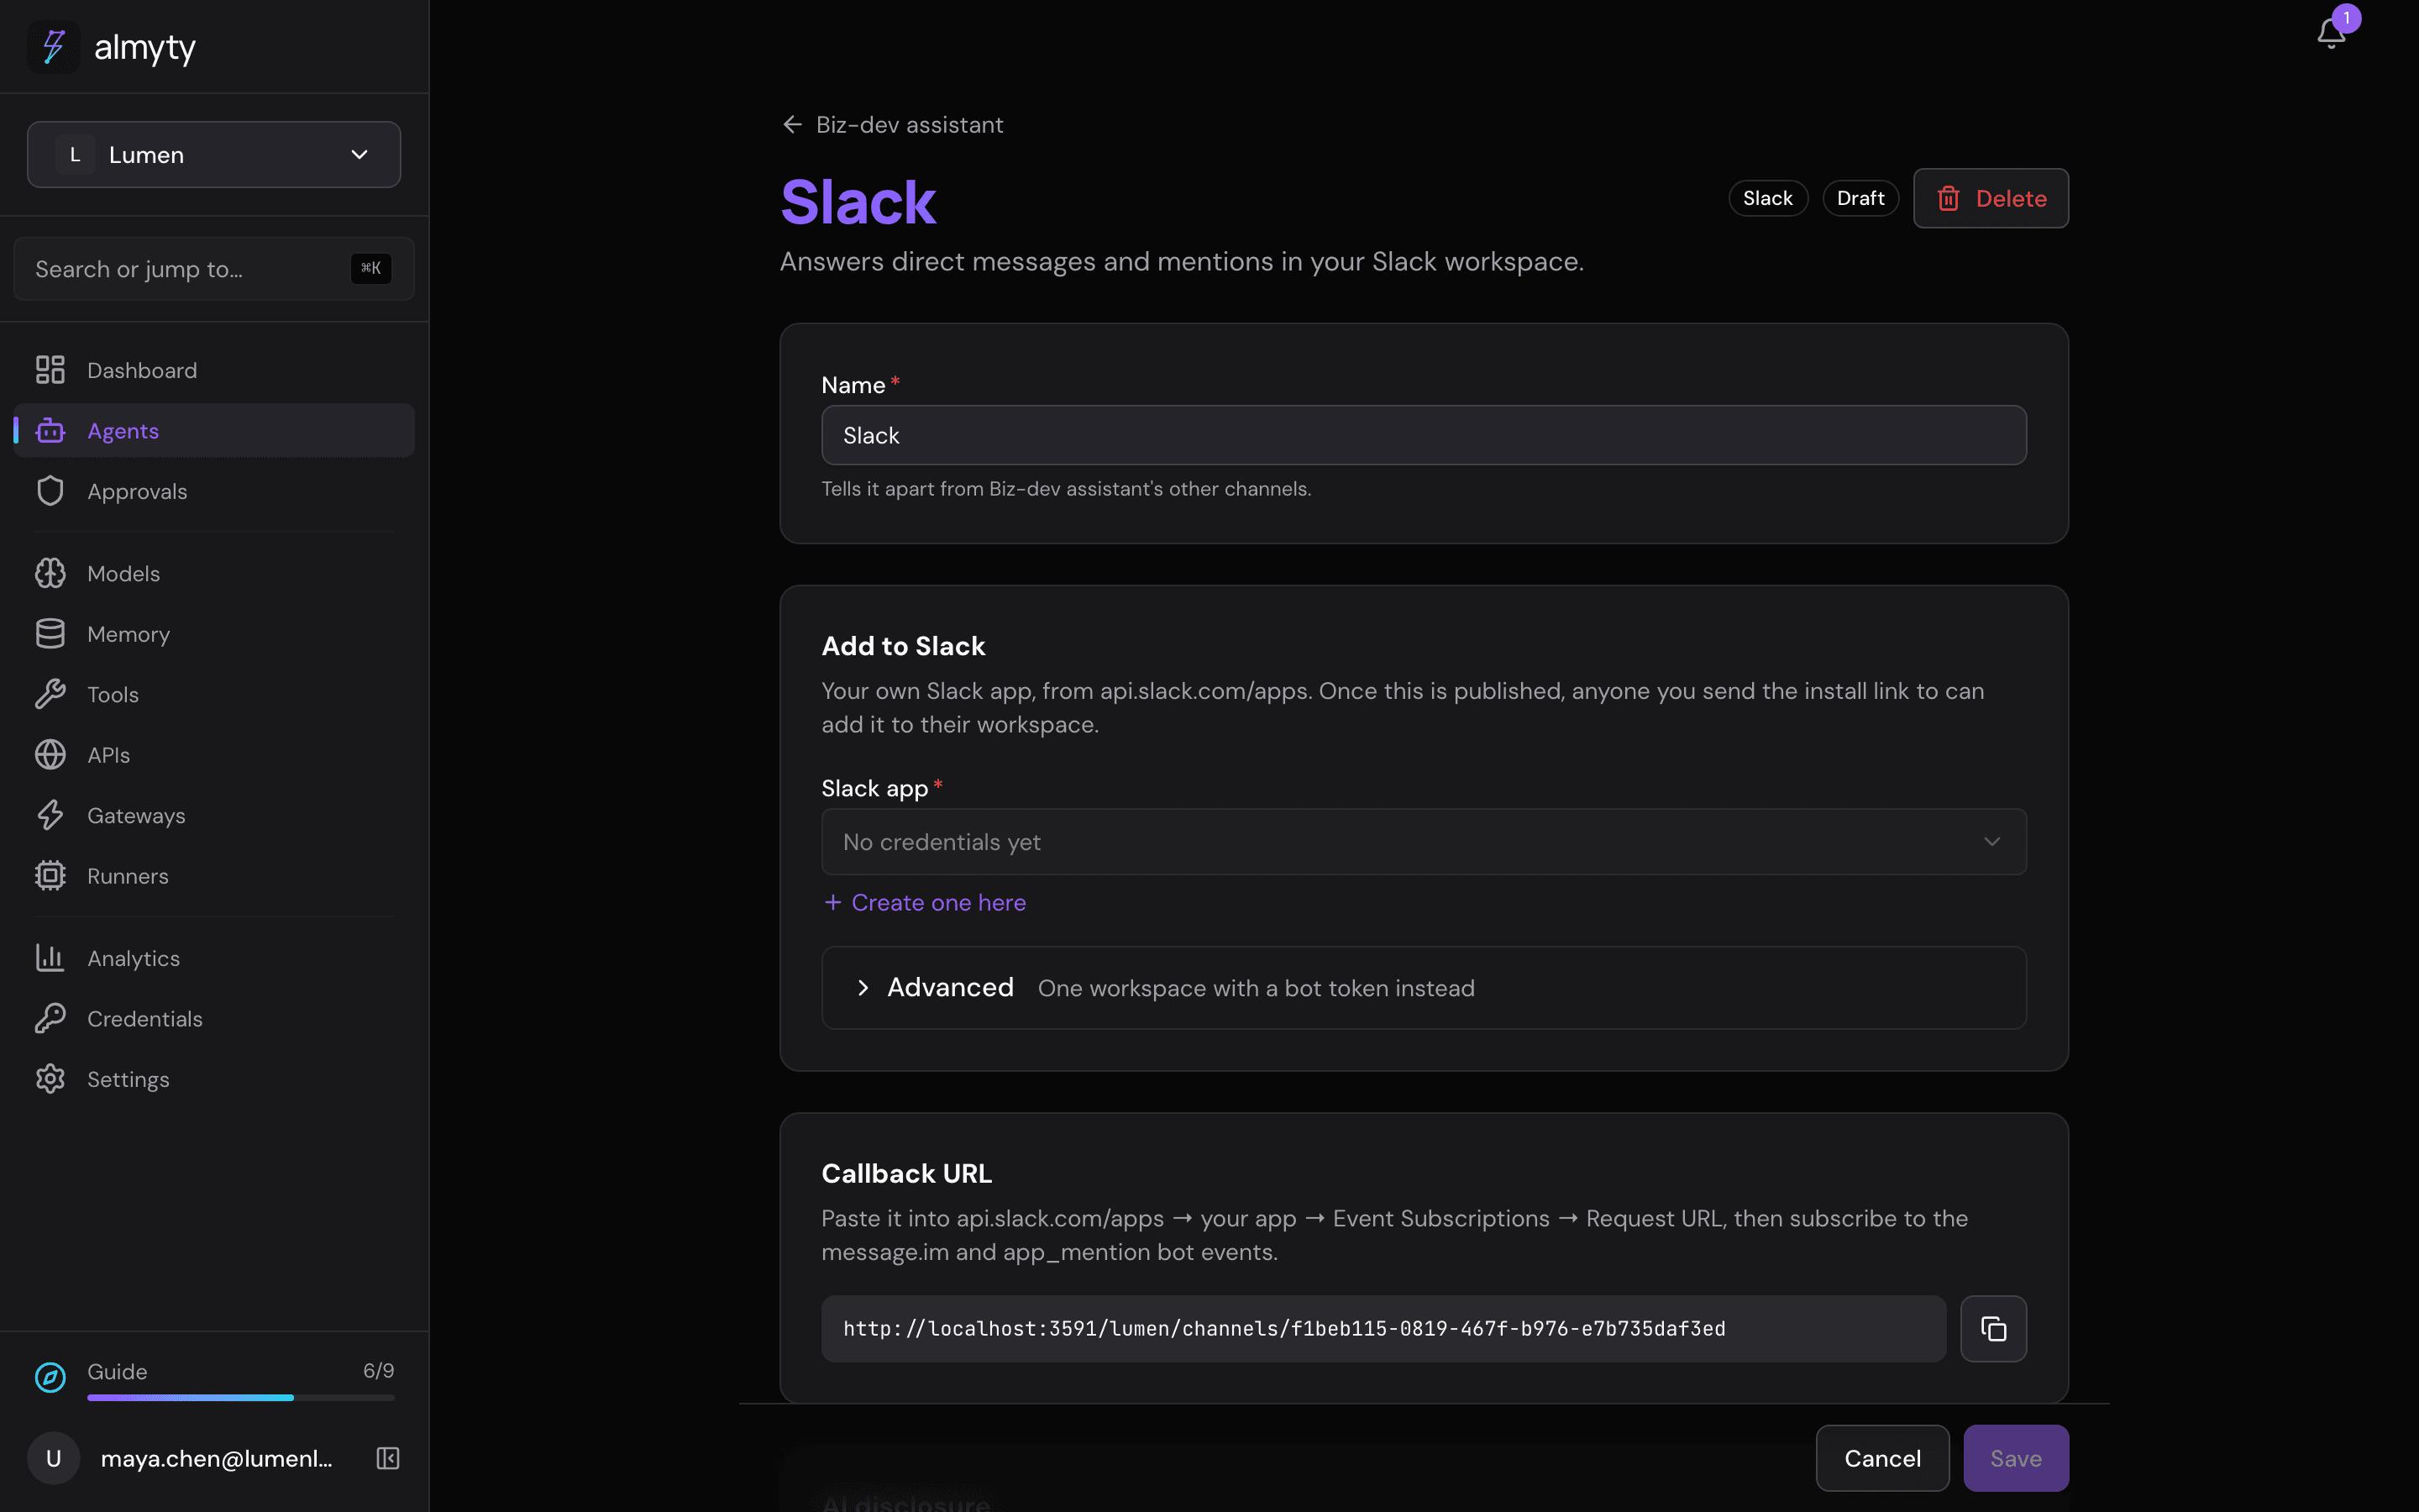
Task: Click the Delete button
Action: click(1990, 198)
